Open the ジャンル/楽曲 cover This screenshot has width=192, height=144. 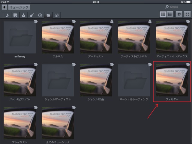[96, 80]
